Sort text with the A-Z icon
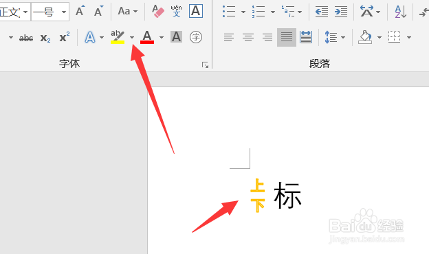The image size is (429, 254). pyautogui.click(x=400, y=12)
